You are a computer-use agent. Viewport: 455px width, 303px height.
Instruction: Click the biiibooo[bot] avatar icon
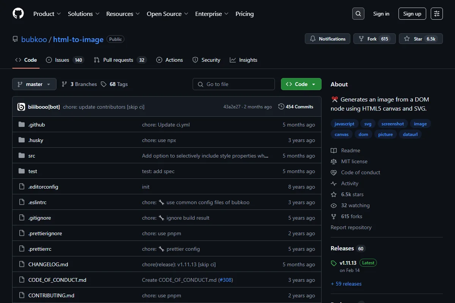click(21, 107)
